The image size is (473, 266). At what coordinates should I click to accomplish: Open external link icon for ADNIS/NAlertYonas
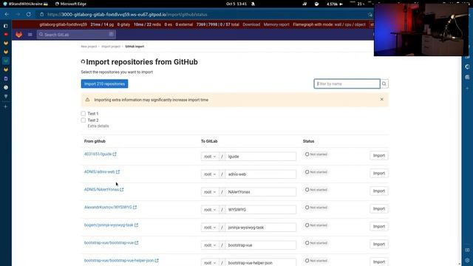[x=121, y=190]
